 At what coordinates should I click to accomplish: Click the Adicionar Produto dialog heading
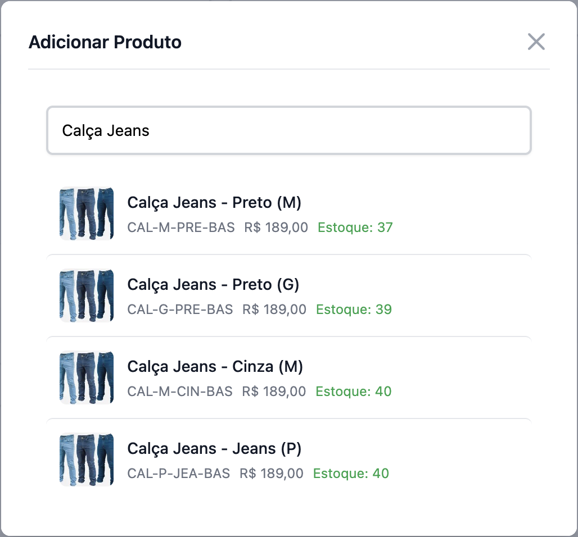pyautogui.click(x=105, y=42)
